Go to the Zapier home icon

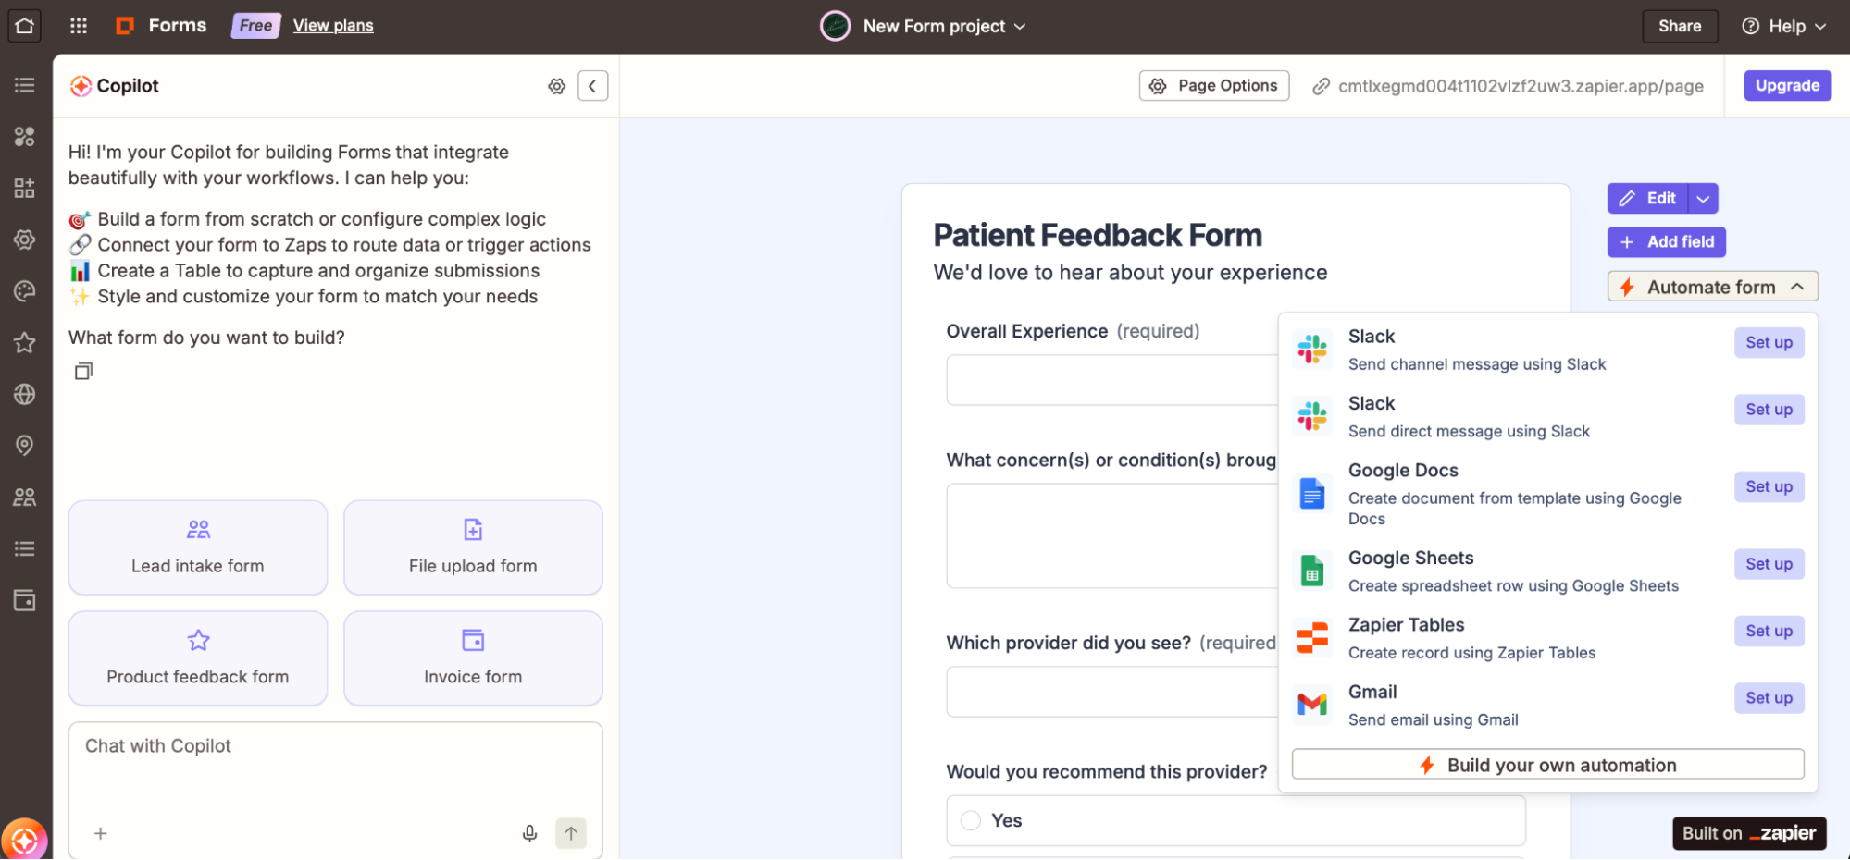click(25, 26)
